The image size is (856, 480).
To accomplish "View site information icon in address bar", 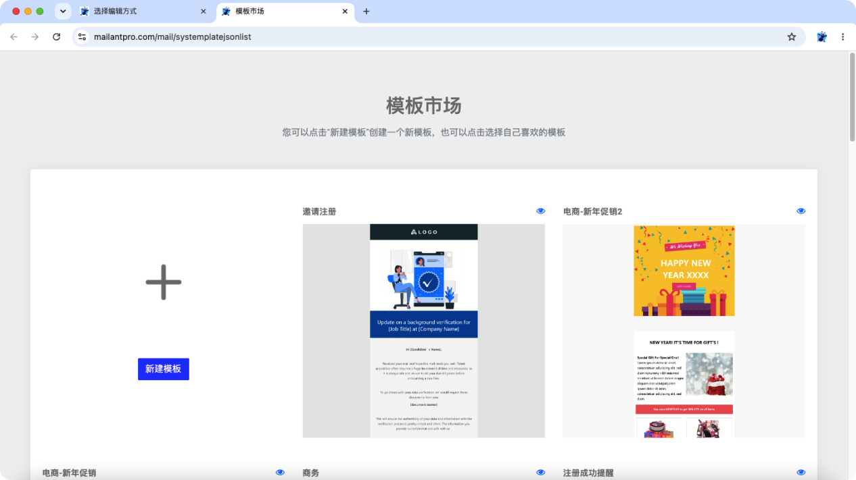I will point(82,37).
